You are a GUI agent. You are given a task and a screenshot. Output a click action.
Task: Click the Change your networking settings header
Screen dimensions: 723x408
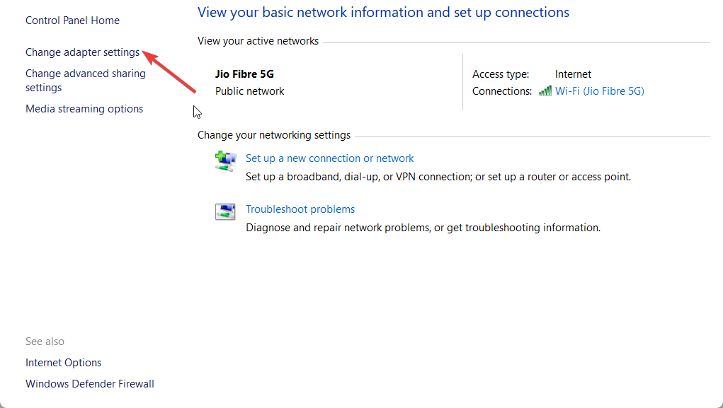[273, 135]
